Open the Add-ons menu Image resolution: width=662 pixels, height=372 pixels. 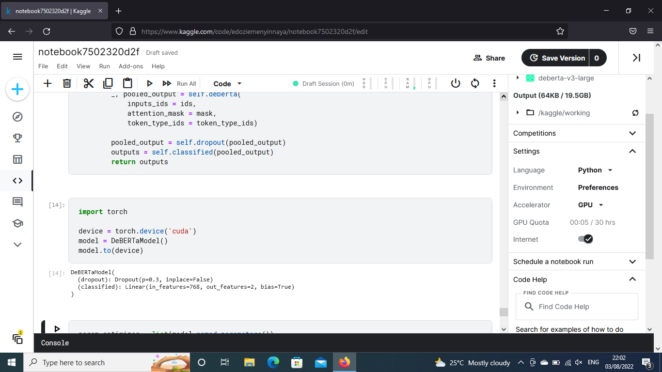(x=131, y=66)
